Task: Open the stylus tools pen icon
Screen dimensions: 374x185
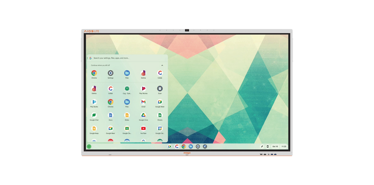Action: point(262,146)
